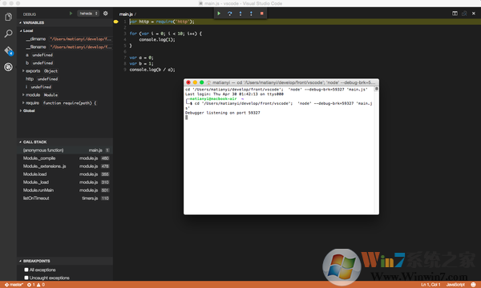The width and height of the screenshot is (481, 288).
Task: Select the hehede debug configuration dropdown
Action: coord(88,14)
